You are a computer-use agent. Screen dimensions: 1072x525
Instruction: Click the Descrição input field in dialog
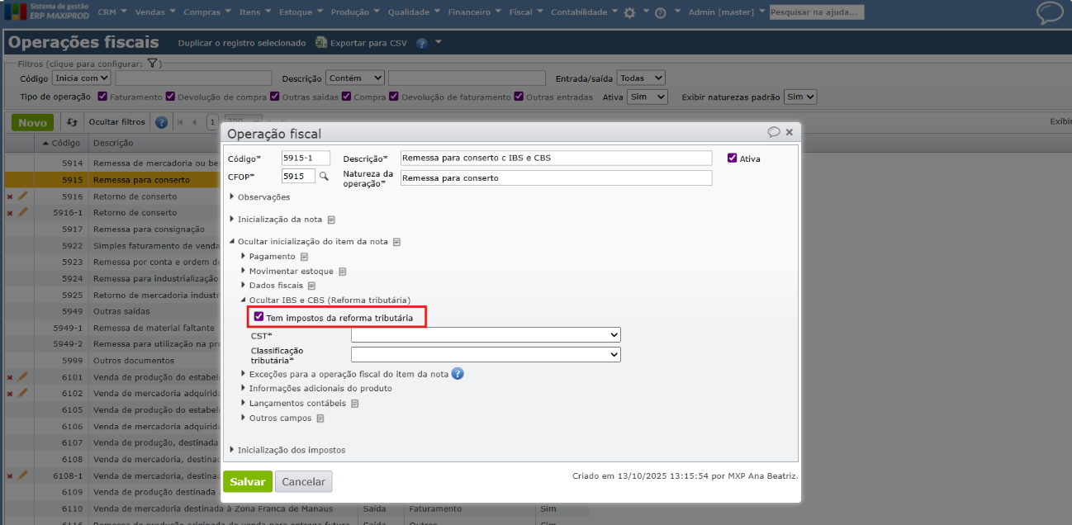556,158
